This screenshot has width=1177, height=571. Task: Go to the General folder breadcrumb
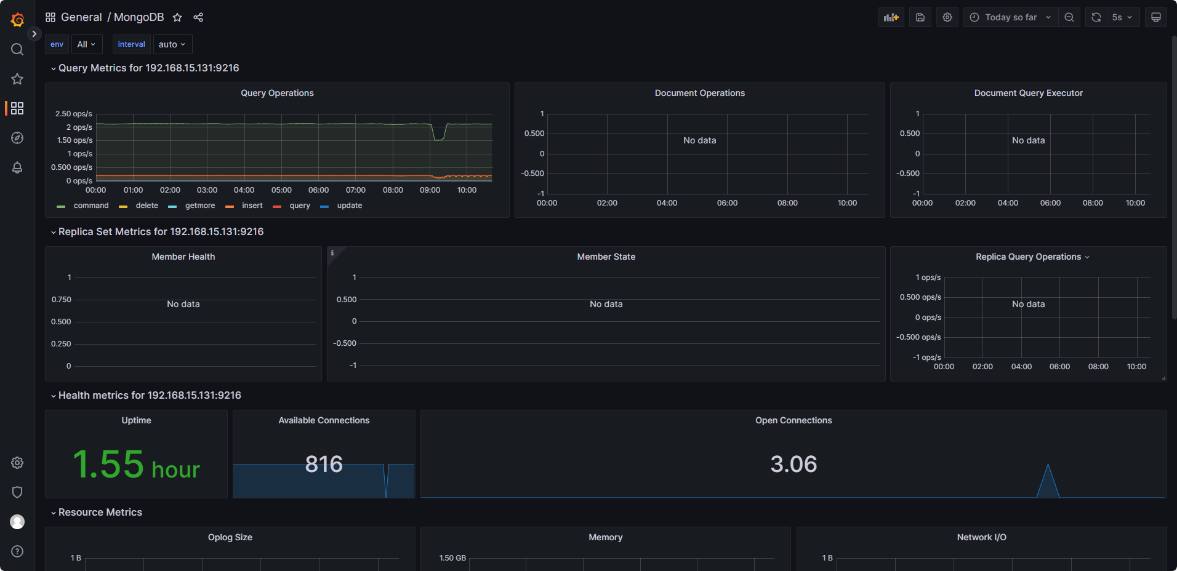coord(81,17)
